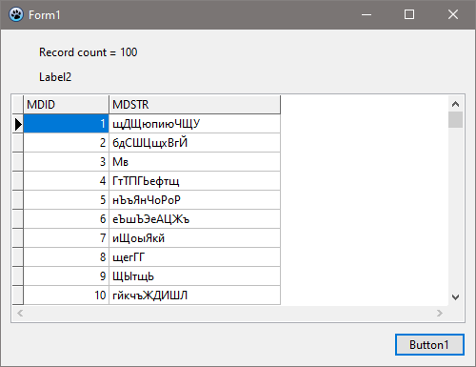Click Button1
Image resolution: width=476 pixels, height=367 pixels.
tap(429, 345)
